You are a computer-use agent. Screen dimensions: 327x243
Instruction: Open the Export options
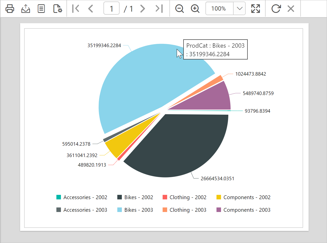pos(25,8)
